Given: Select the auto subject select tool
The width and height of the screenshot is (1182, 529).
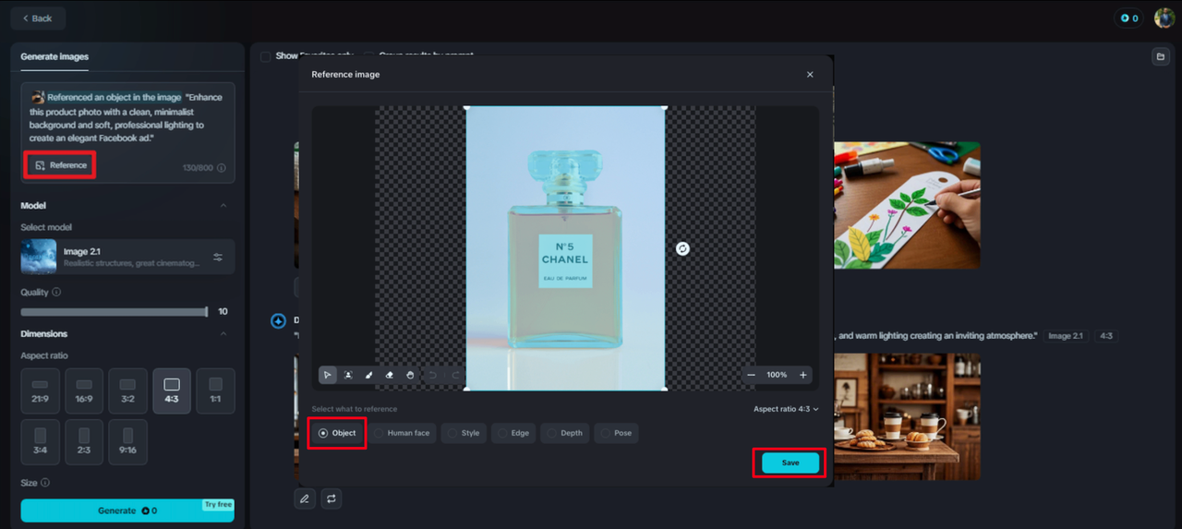Looking at the screenshot, I should click(348, 375).
